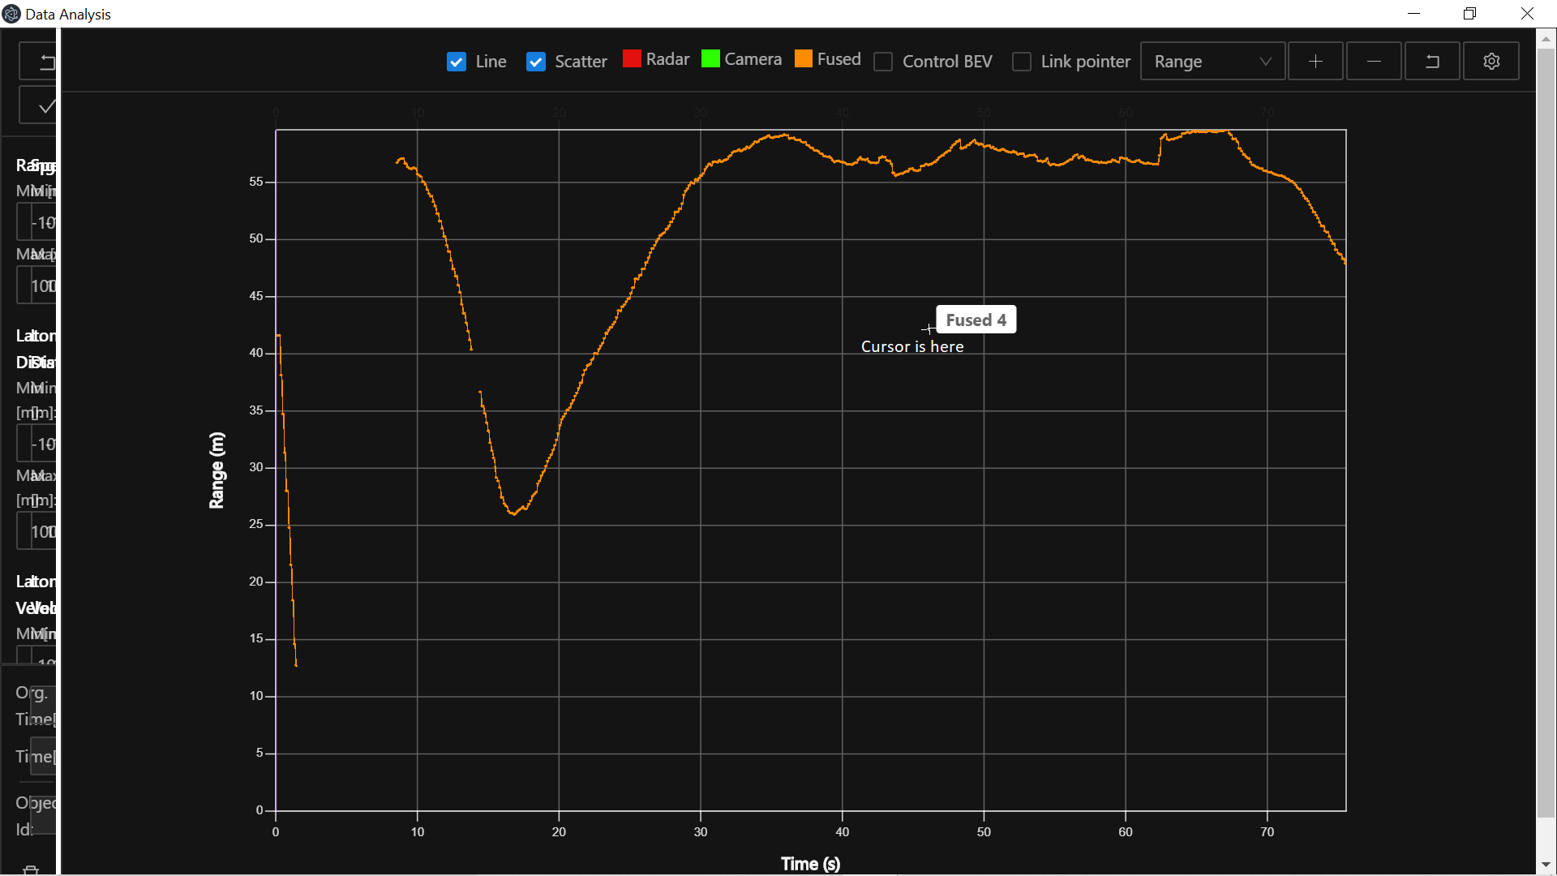Click the scrollbar down arrow at the right edge
Image resolution: width=1557 pixels, height=876 pixels.
(x=1546, y=865)
